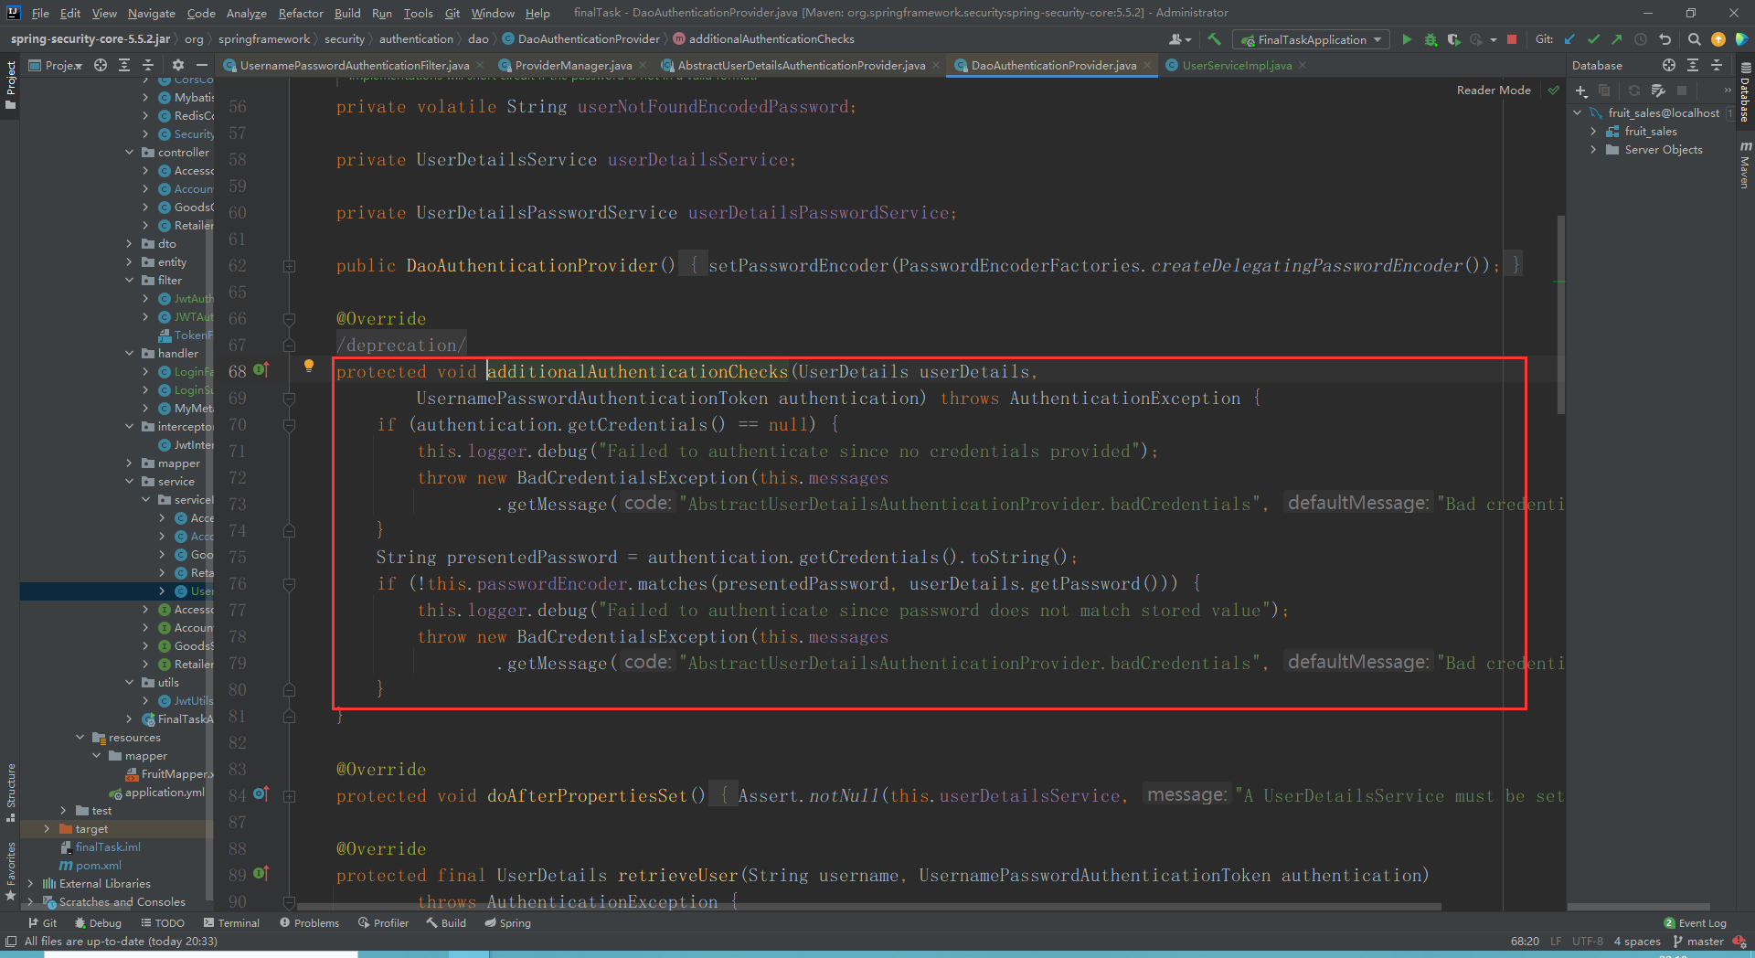Expand all in Project panel toolbar
Screen dimensions: 1755x958
click(124, 65)
